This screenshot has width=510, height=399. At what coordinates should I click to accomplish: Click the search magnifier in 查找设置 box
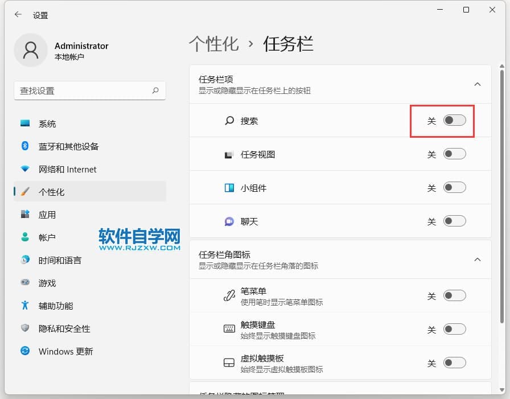click(155, 91)
